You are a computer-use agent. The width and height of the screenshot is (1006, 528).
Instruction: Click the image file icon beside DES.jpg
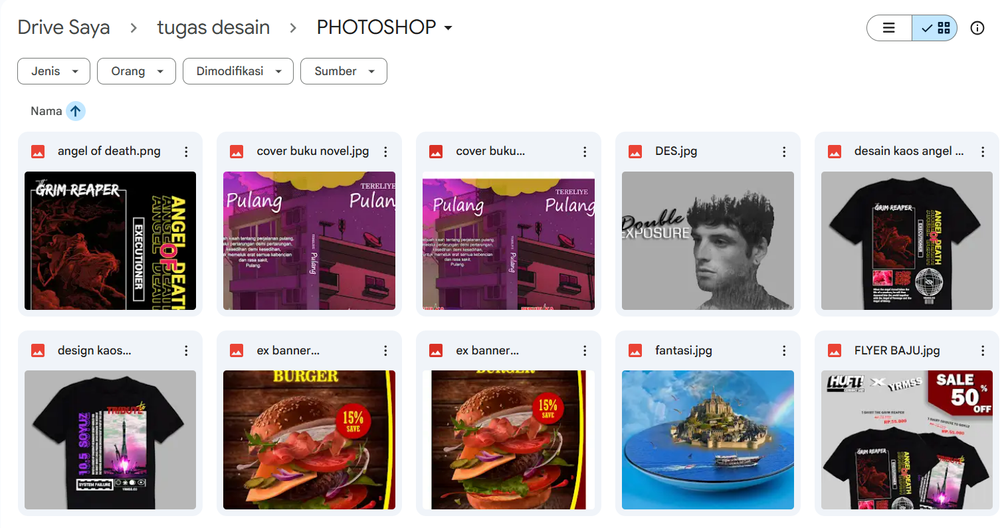point(635,152)
